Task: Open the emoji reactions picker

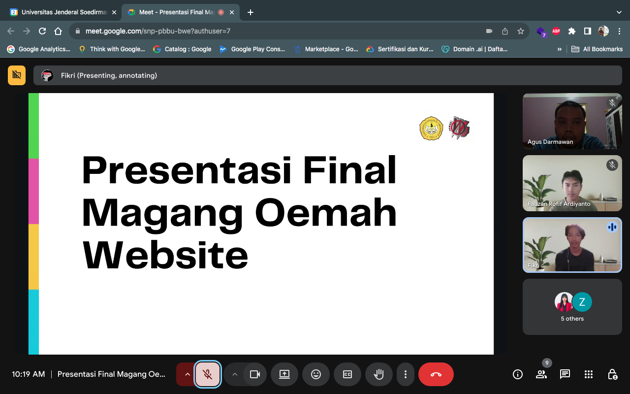Action: tap(316, 374)
